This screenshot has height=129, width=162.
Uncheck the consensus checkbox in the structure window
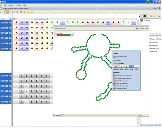(x=54, y=115)
